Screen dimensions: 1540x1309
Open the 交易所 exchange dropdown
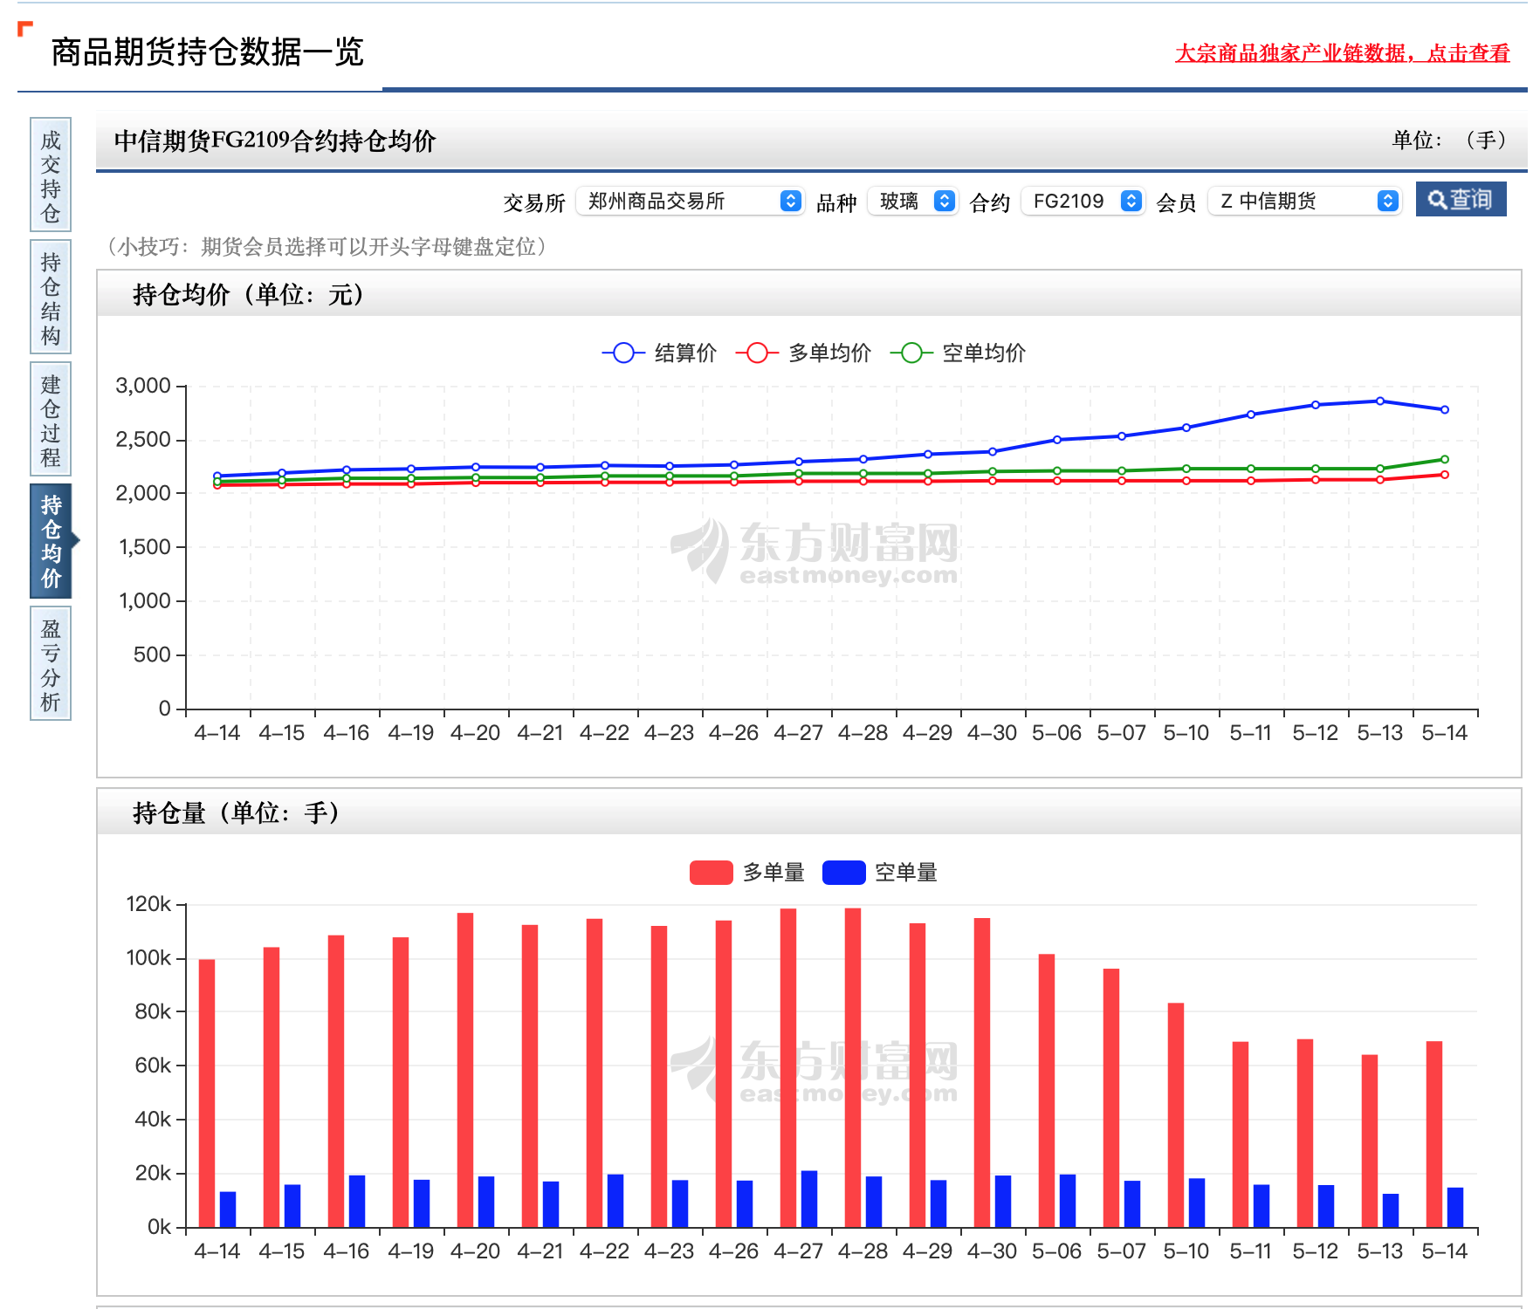coord(690,202)
